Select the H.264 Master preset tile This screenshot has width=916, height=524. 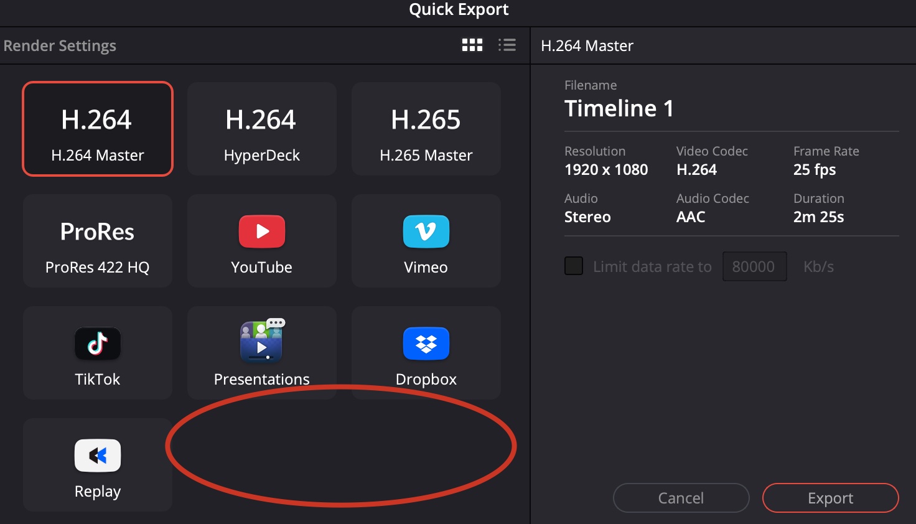98,129
